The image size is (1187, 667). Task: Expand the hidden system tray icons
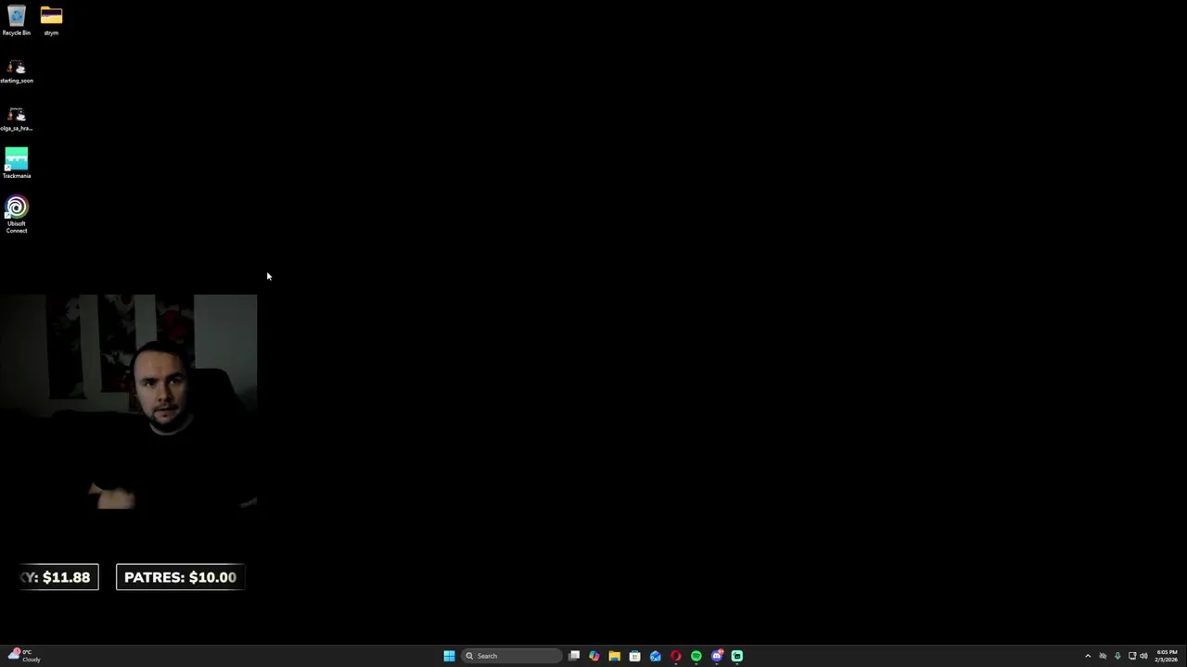coord(1088,656)
